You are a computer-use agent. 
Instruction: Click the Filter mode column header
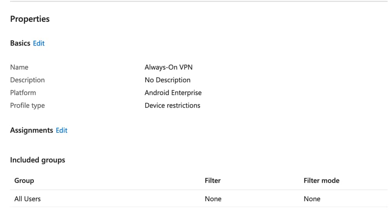[321, 181]
